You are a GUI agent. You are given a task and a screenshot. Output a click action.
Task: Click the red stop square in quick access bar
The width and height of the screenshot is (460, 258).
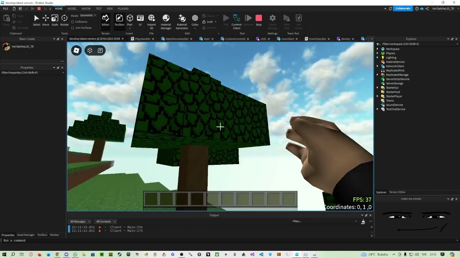(x=39, y=9)
